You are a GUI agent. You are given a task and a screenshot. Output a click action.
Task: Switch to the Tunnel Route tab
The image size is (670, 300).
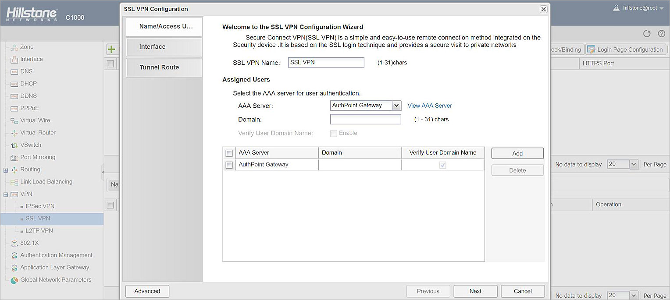(x=164, y=67)
